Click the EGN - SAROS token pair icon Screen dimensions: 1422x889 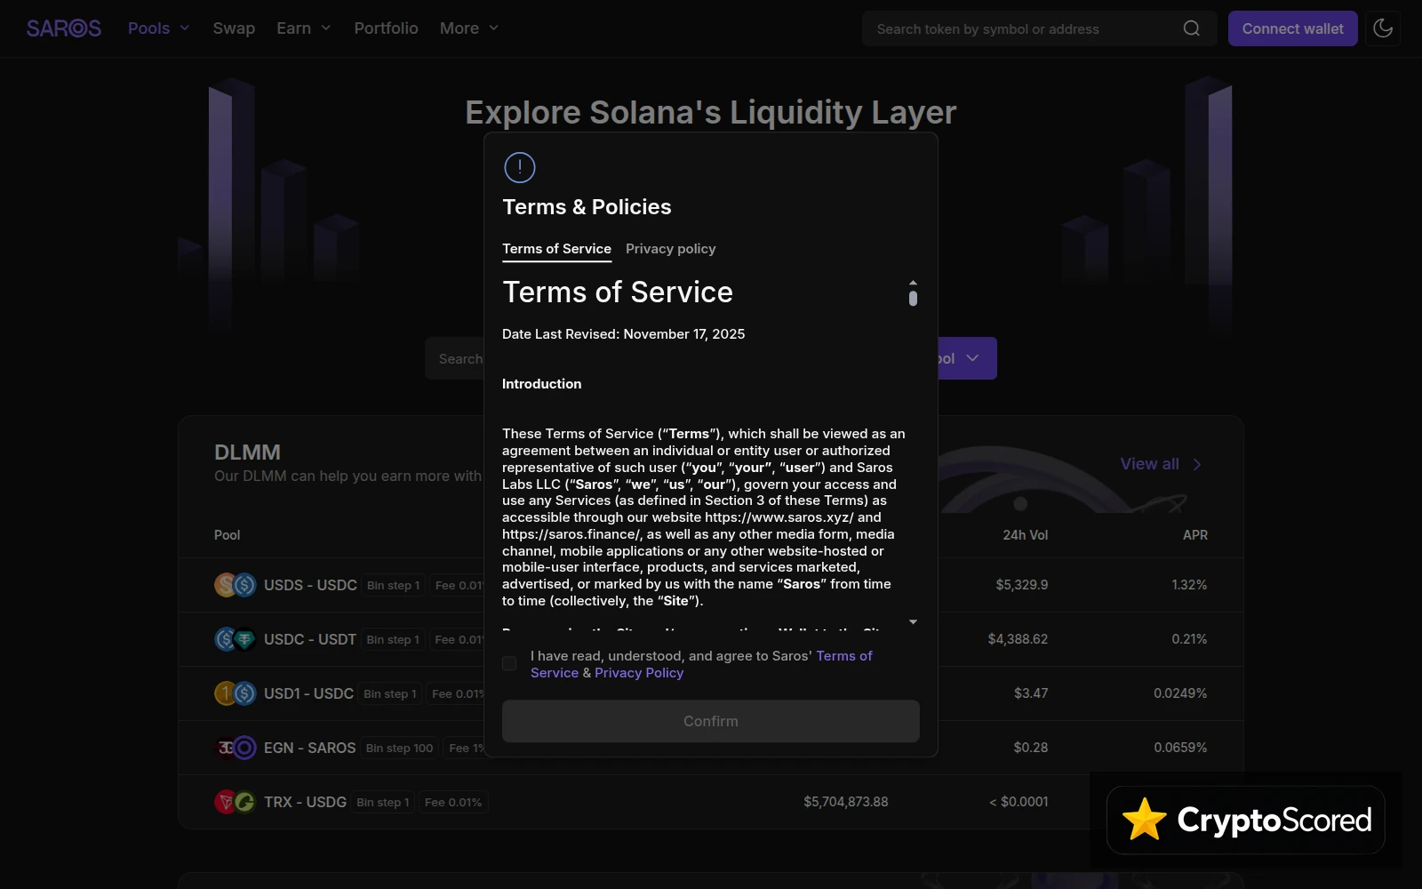[236, 748]
